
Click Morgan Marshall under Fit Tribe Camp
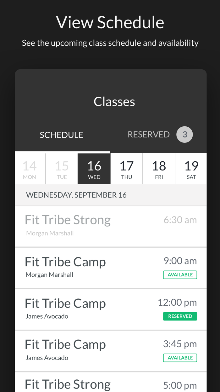point(49,274)
